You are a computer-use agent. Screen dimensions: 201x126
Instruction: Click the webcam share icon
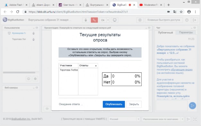pyautogui.click(x=103, y=20)
